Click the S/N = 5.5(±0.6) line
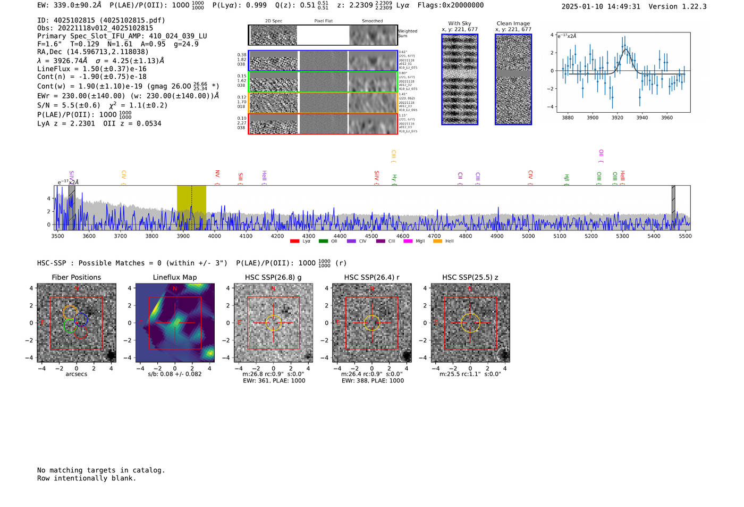 pos(103,105)
